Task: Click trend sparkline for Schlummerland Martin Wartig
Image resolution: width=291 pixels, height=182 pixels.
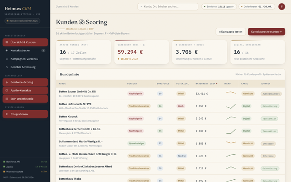Action: pyautogui.click(x=231, y=142)
